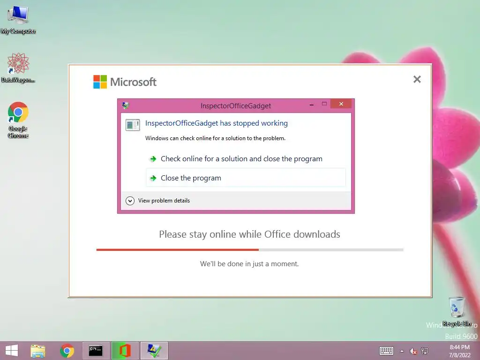Click 'Windows can check online for a solution' text
Screen dimensions: 480x360
tap(215, 138)
